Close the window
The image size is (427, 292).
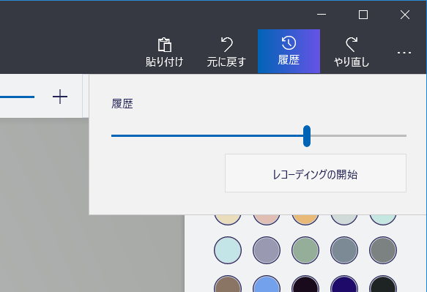pyautogui.click(x=405, y=15)
